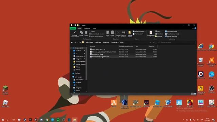Switch to large icons view toggle

[195, 94]
